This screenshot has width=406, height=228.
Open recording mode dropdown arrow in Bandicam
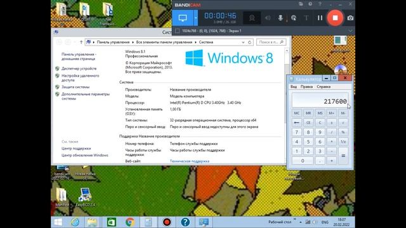195,18
